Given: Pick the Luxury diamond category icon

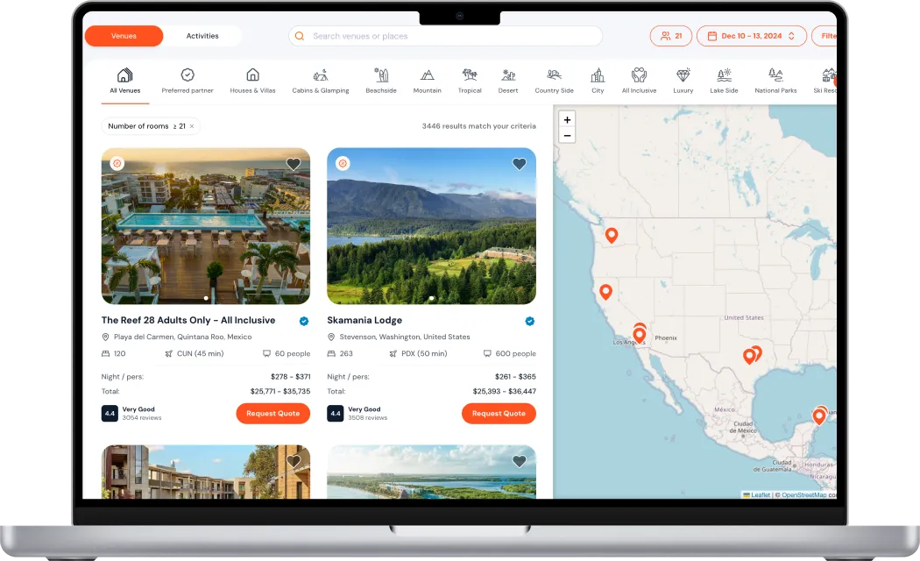Looking at the screenshot, I should tap(683, 76).
